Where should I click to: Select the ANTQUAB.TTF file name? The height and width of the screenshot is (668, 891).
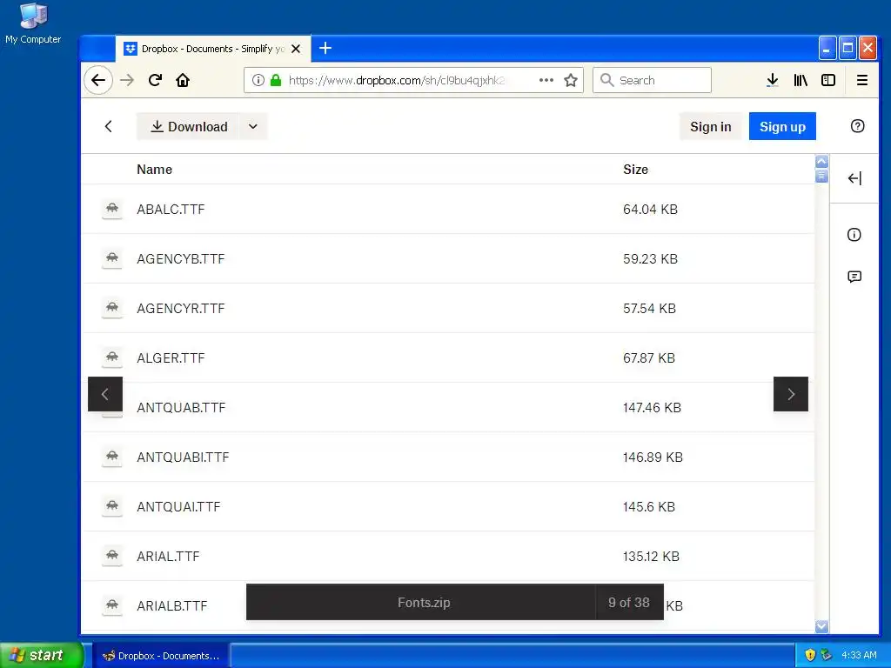[x=181, y=407]
